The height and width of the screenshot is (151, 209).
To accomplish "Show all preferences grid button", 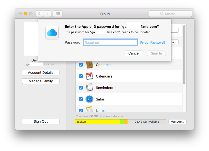I will pos(58,14).
